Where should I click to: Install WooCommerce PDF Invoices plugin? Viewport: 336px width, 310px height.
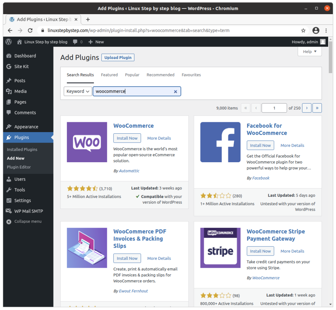point(127,259)
